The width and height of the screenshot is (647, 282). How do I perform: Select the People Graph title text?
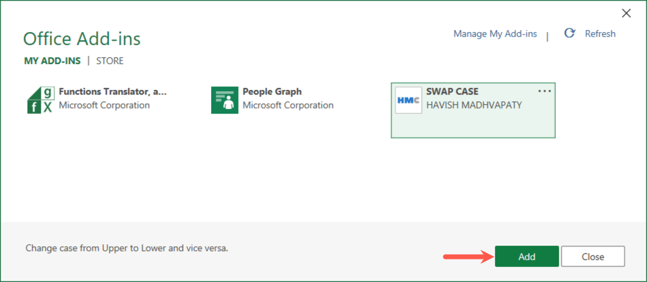(272, 91)
